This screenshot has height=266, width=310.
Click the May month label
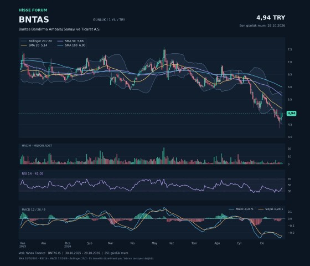(x=154, y=243)
